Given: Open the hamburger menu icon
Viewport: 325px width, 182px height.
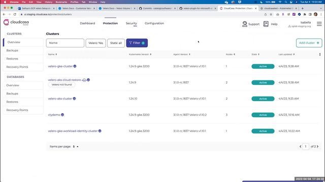Looking at the screenshot, I should (319, 24).
